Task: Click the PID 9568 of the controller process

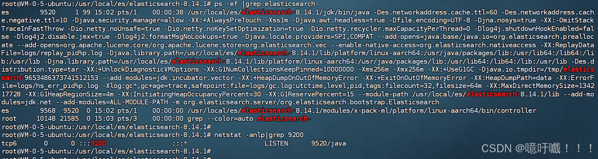Action: pos(48,110)
